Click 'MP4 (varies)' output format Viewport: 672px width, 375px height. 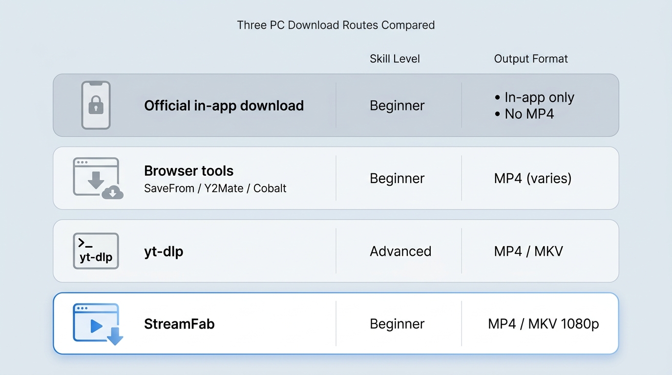tap(533, 179)
